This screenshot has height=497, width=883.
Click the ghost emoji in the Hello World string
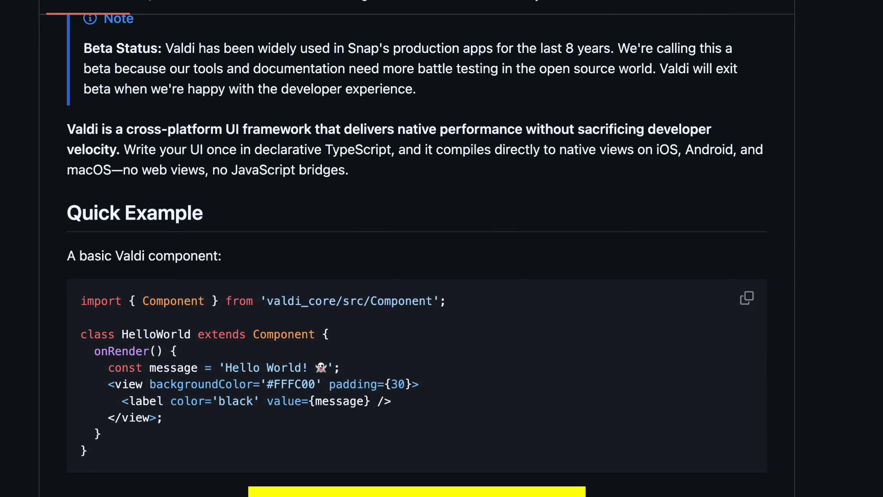tap(322, 368)
